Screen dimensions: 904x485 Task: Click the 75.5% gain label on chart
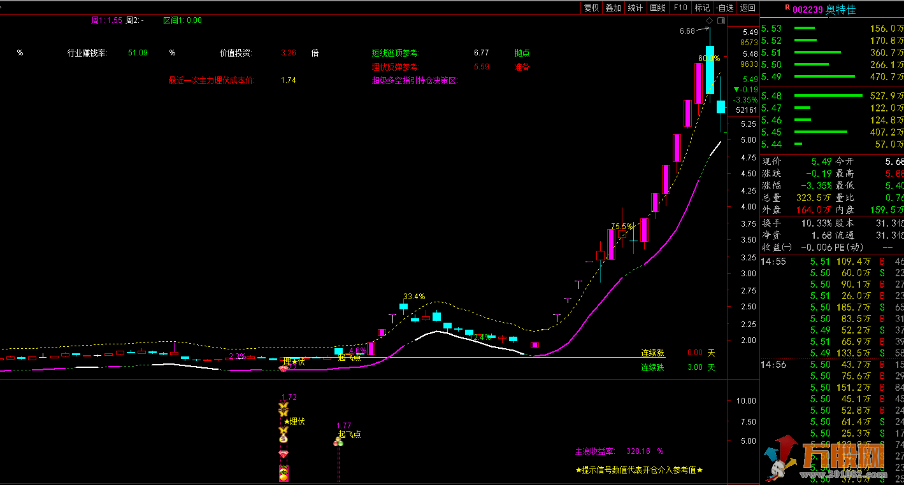pos(622,226)
